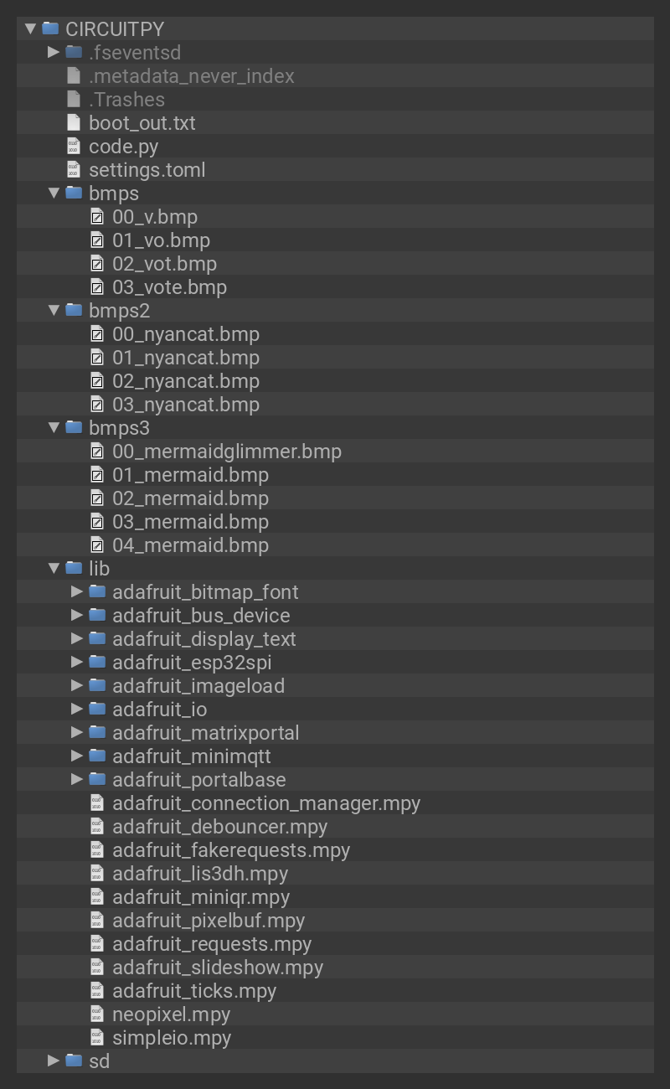Viewport: 670px width, 1089px height.
Task: Click the adafruit_imageload folder icon
Action: 97,686
